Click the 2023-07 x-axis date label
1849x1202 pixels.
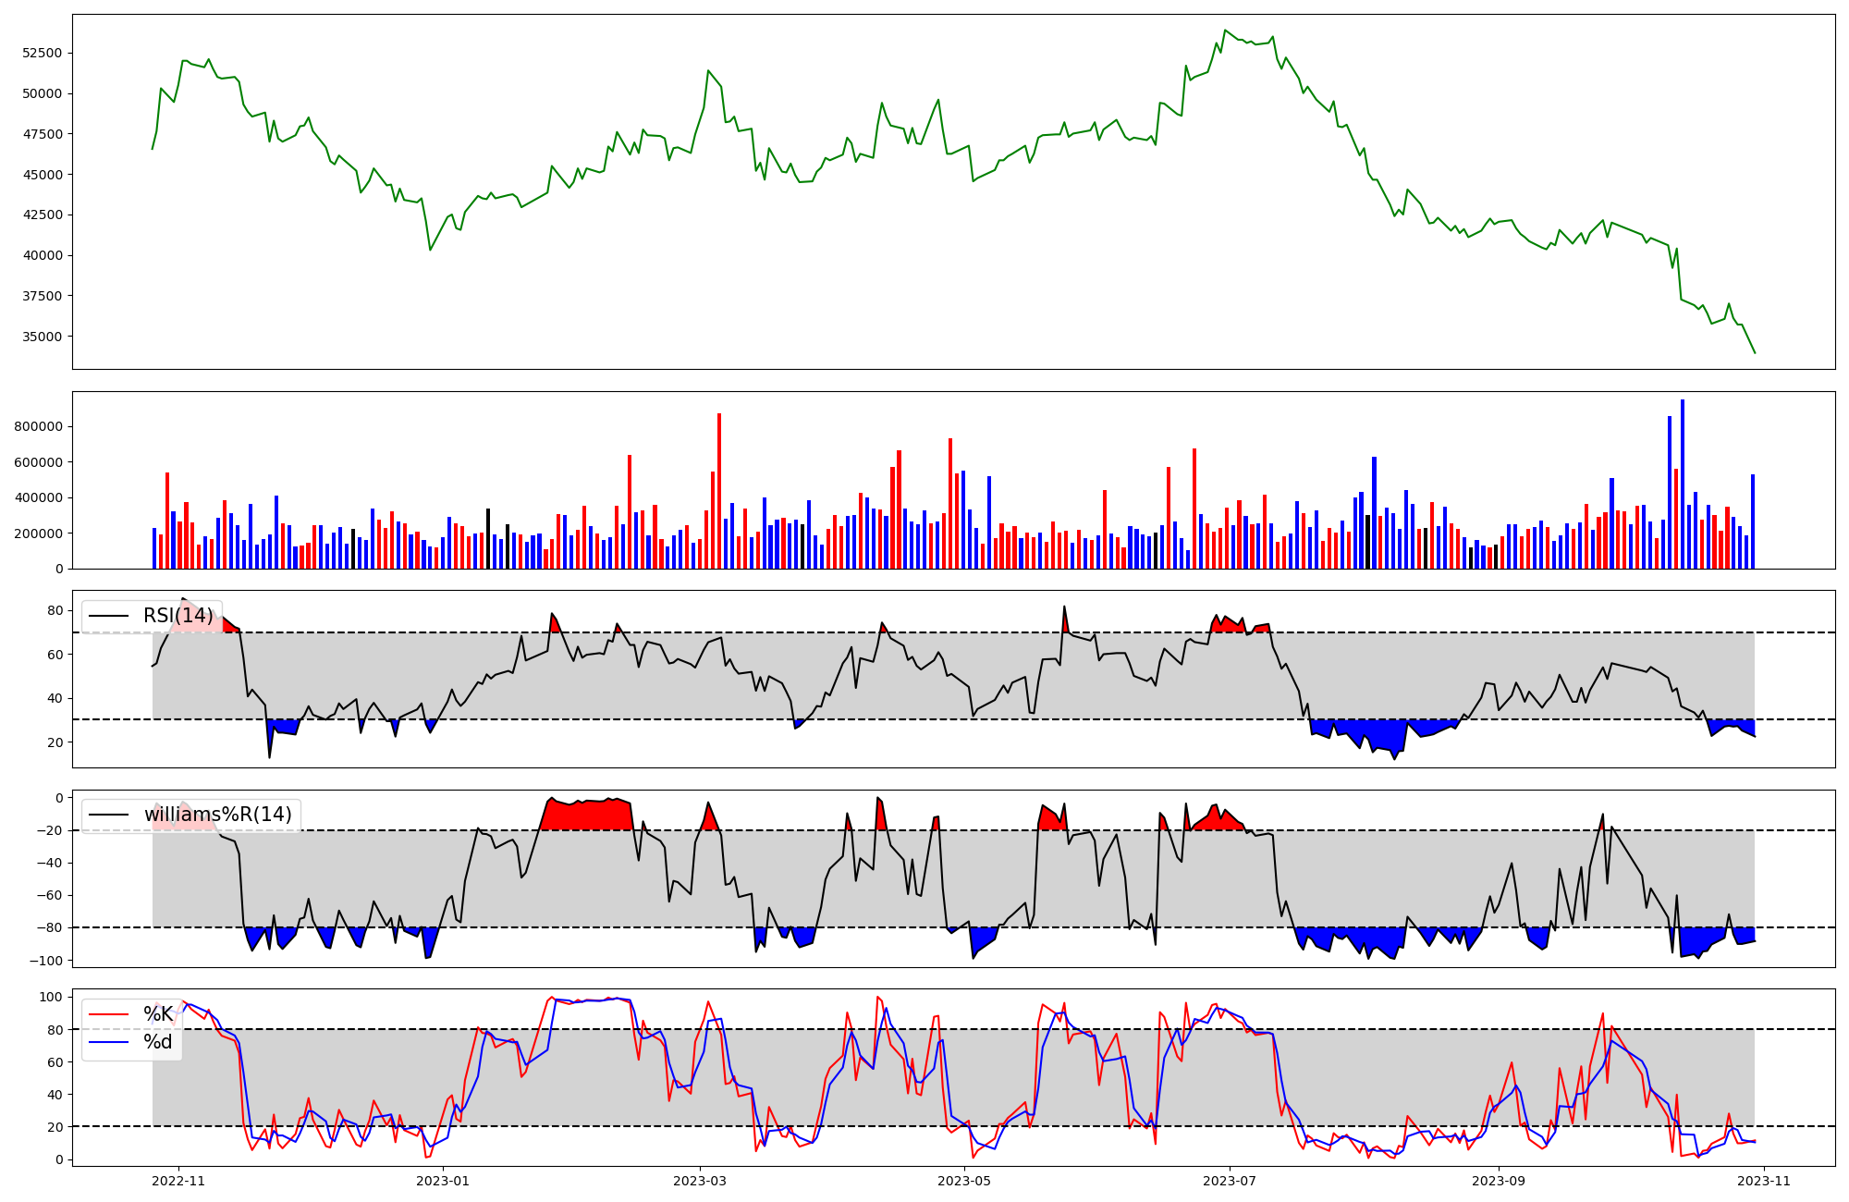pyautogui.click(x=1230, y=1181)
